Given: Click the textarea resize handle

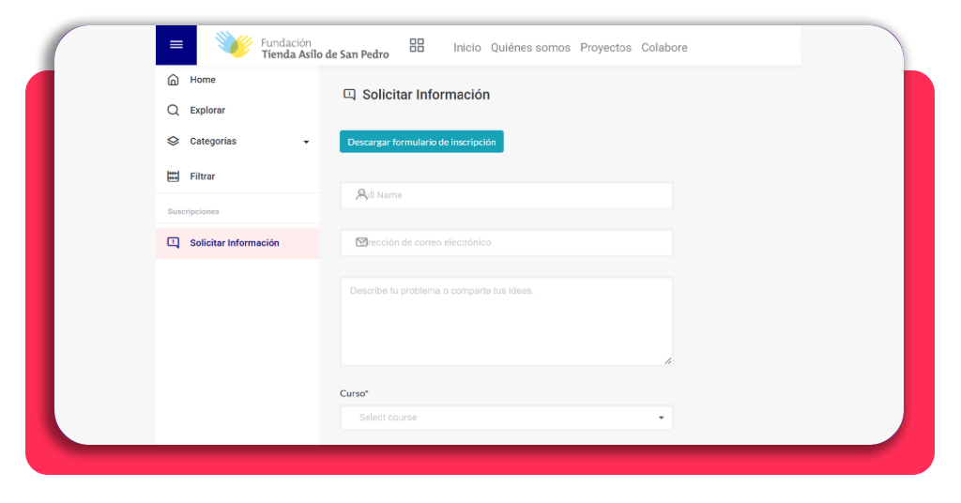Looking at the screenshot, I should [668, 361].
